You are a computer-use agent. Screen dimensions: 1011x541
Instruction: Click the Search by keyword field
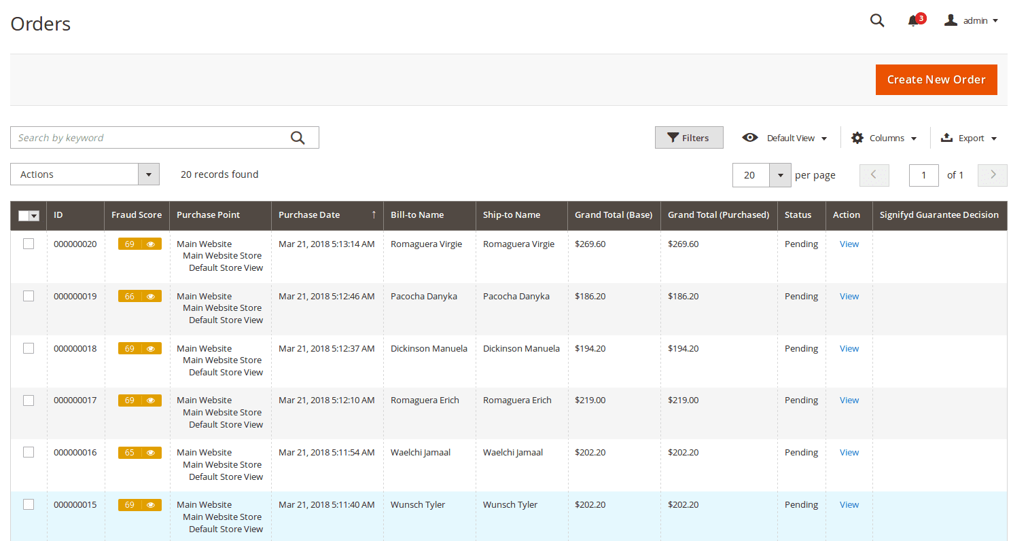pyautogui.click(x=149, y=138)
